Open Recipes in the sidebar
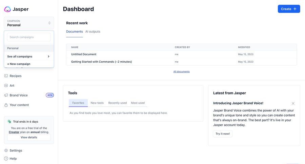The height and width of the screenshot is (164, 305). [x=16, y=76]
